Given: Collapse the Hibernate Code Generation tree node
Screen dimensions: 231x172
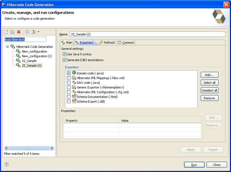Looking at the screenshot, I should click(7, 47).
